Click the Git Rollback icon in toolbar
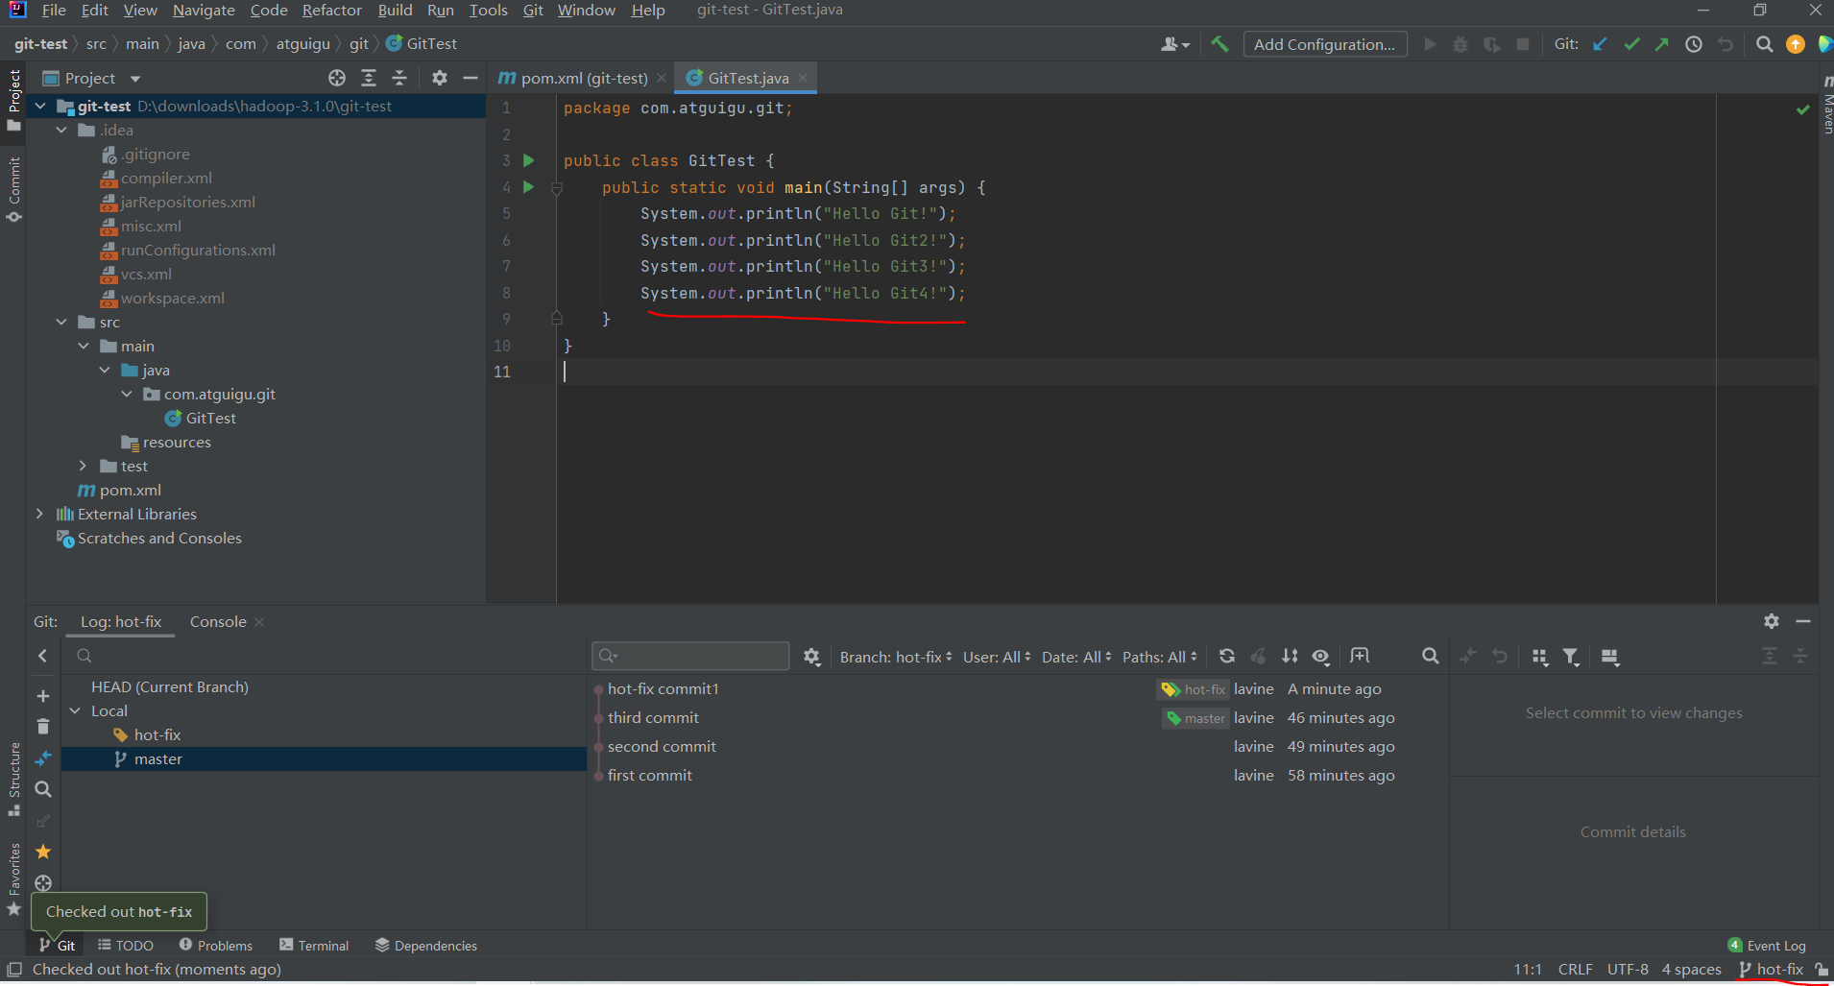This screenshot has height=986, width=1834. (1725, 44)
